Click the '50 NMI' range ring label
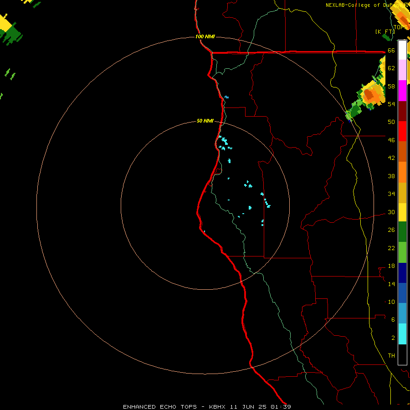Image resolution: width=410 pixels, height=410 pixels. [x=205, y=121]
